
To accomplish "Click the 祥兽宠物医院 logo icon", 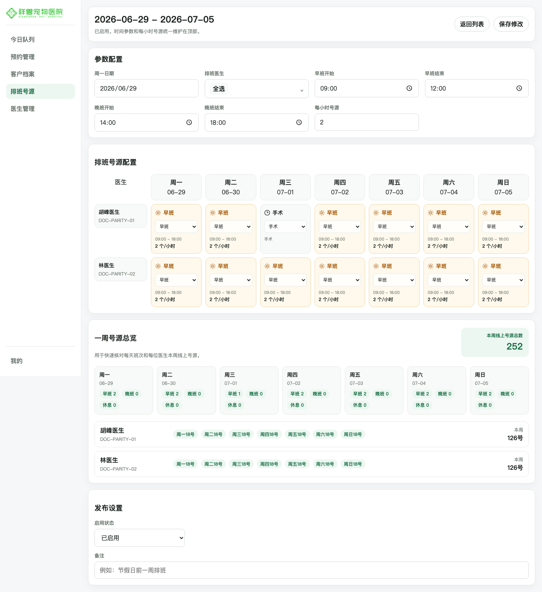I will (x=12, y=13).
